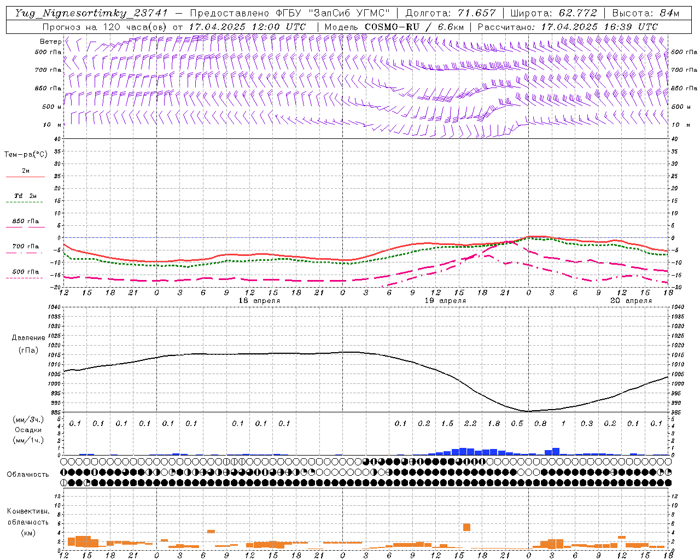The image size is (700, 560).
Task: Click the Долгота: 71.657 value
Action: 451,13
